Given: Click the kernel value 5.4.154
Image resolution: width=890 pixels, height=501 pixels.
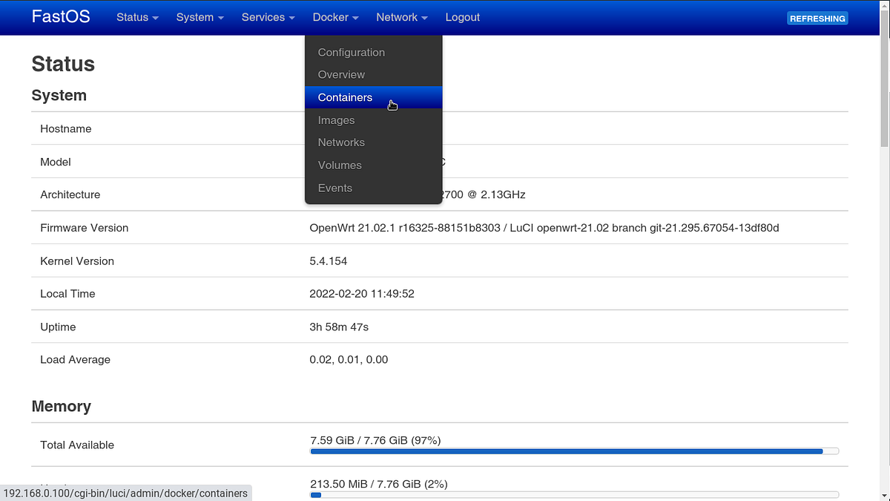Looking at the screenshot, I should pos(328,261).
